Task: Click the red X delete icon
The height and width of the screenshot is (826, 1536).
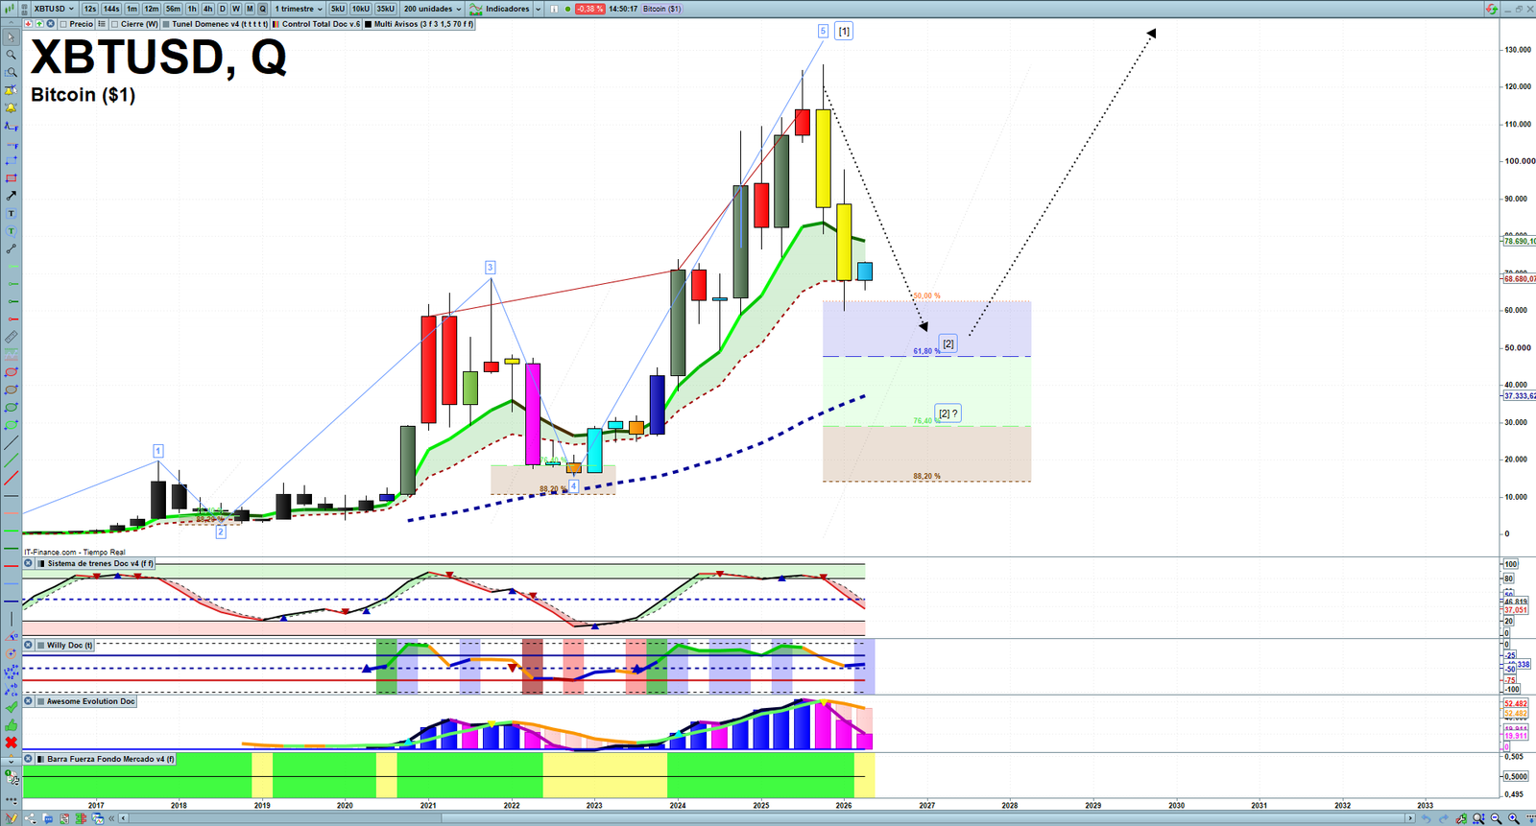Action: pos(11,743)
